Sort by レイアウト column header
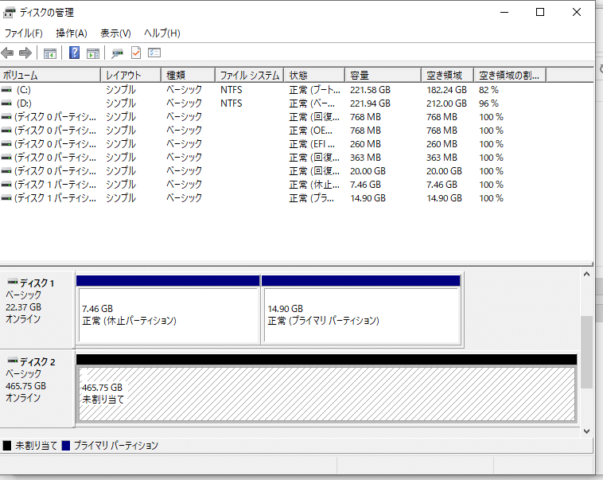603x480 pixels. click(130, 75)
